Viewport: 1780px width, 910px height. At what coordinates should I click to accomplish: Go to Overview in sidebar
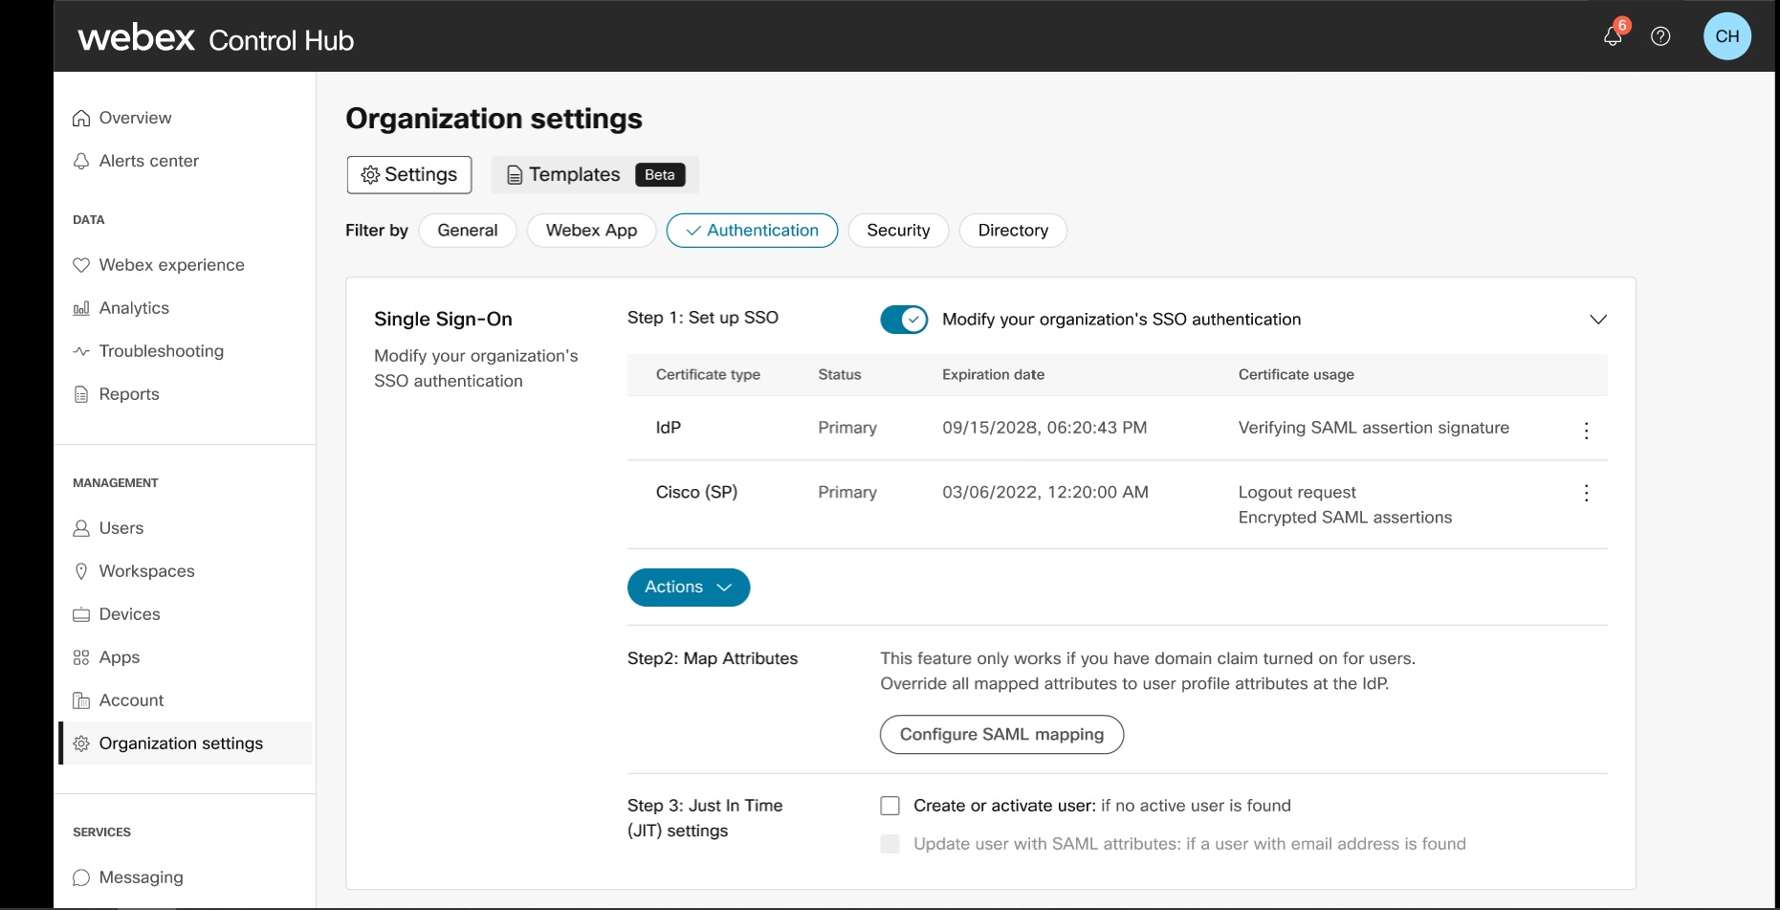(x=136, y=118)
